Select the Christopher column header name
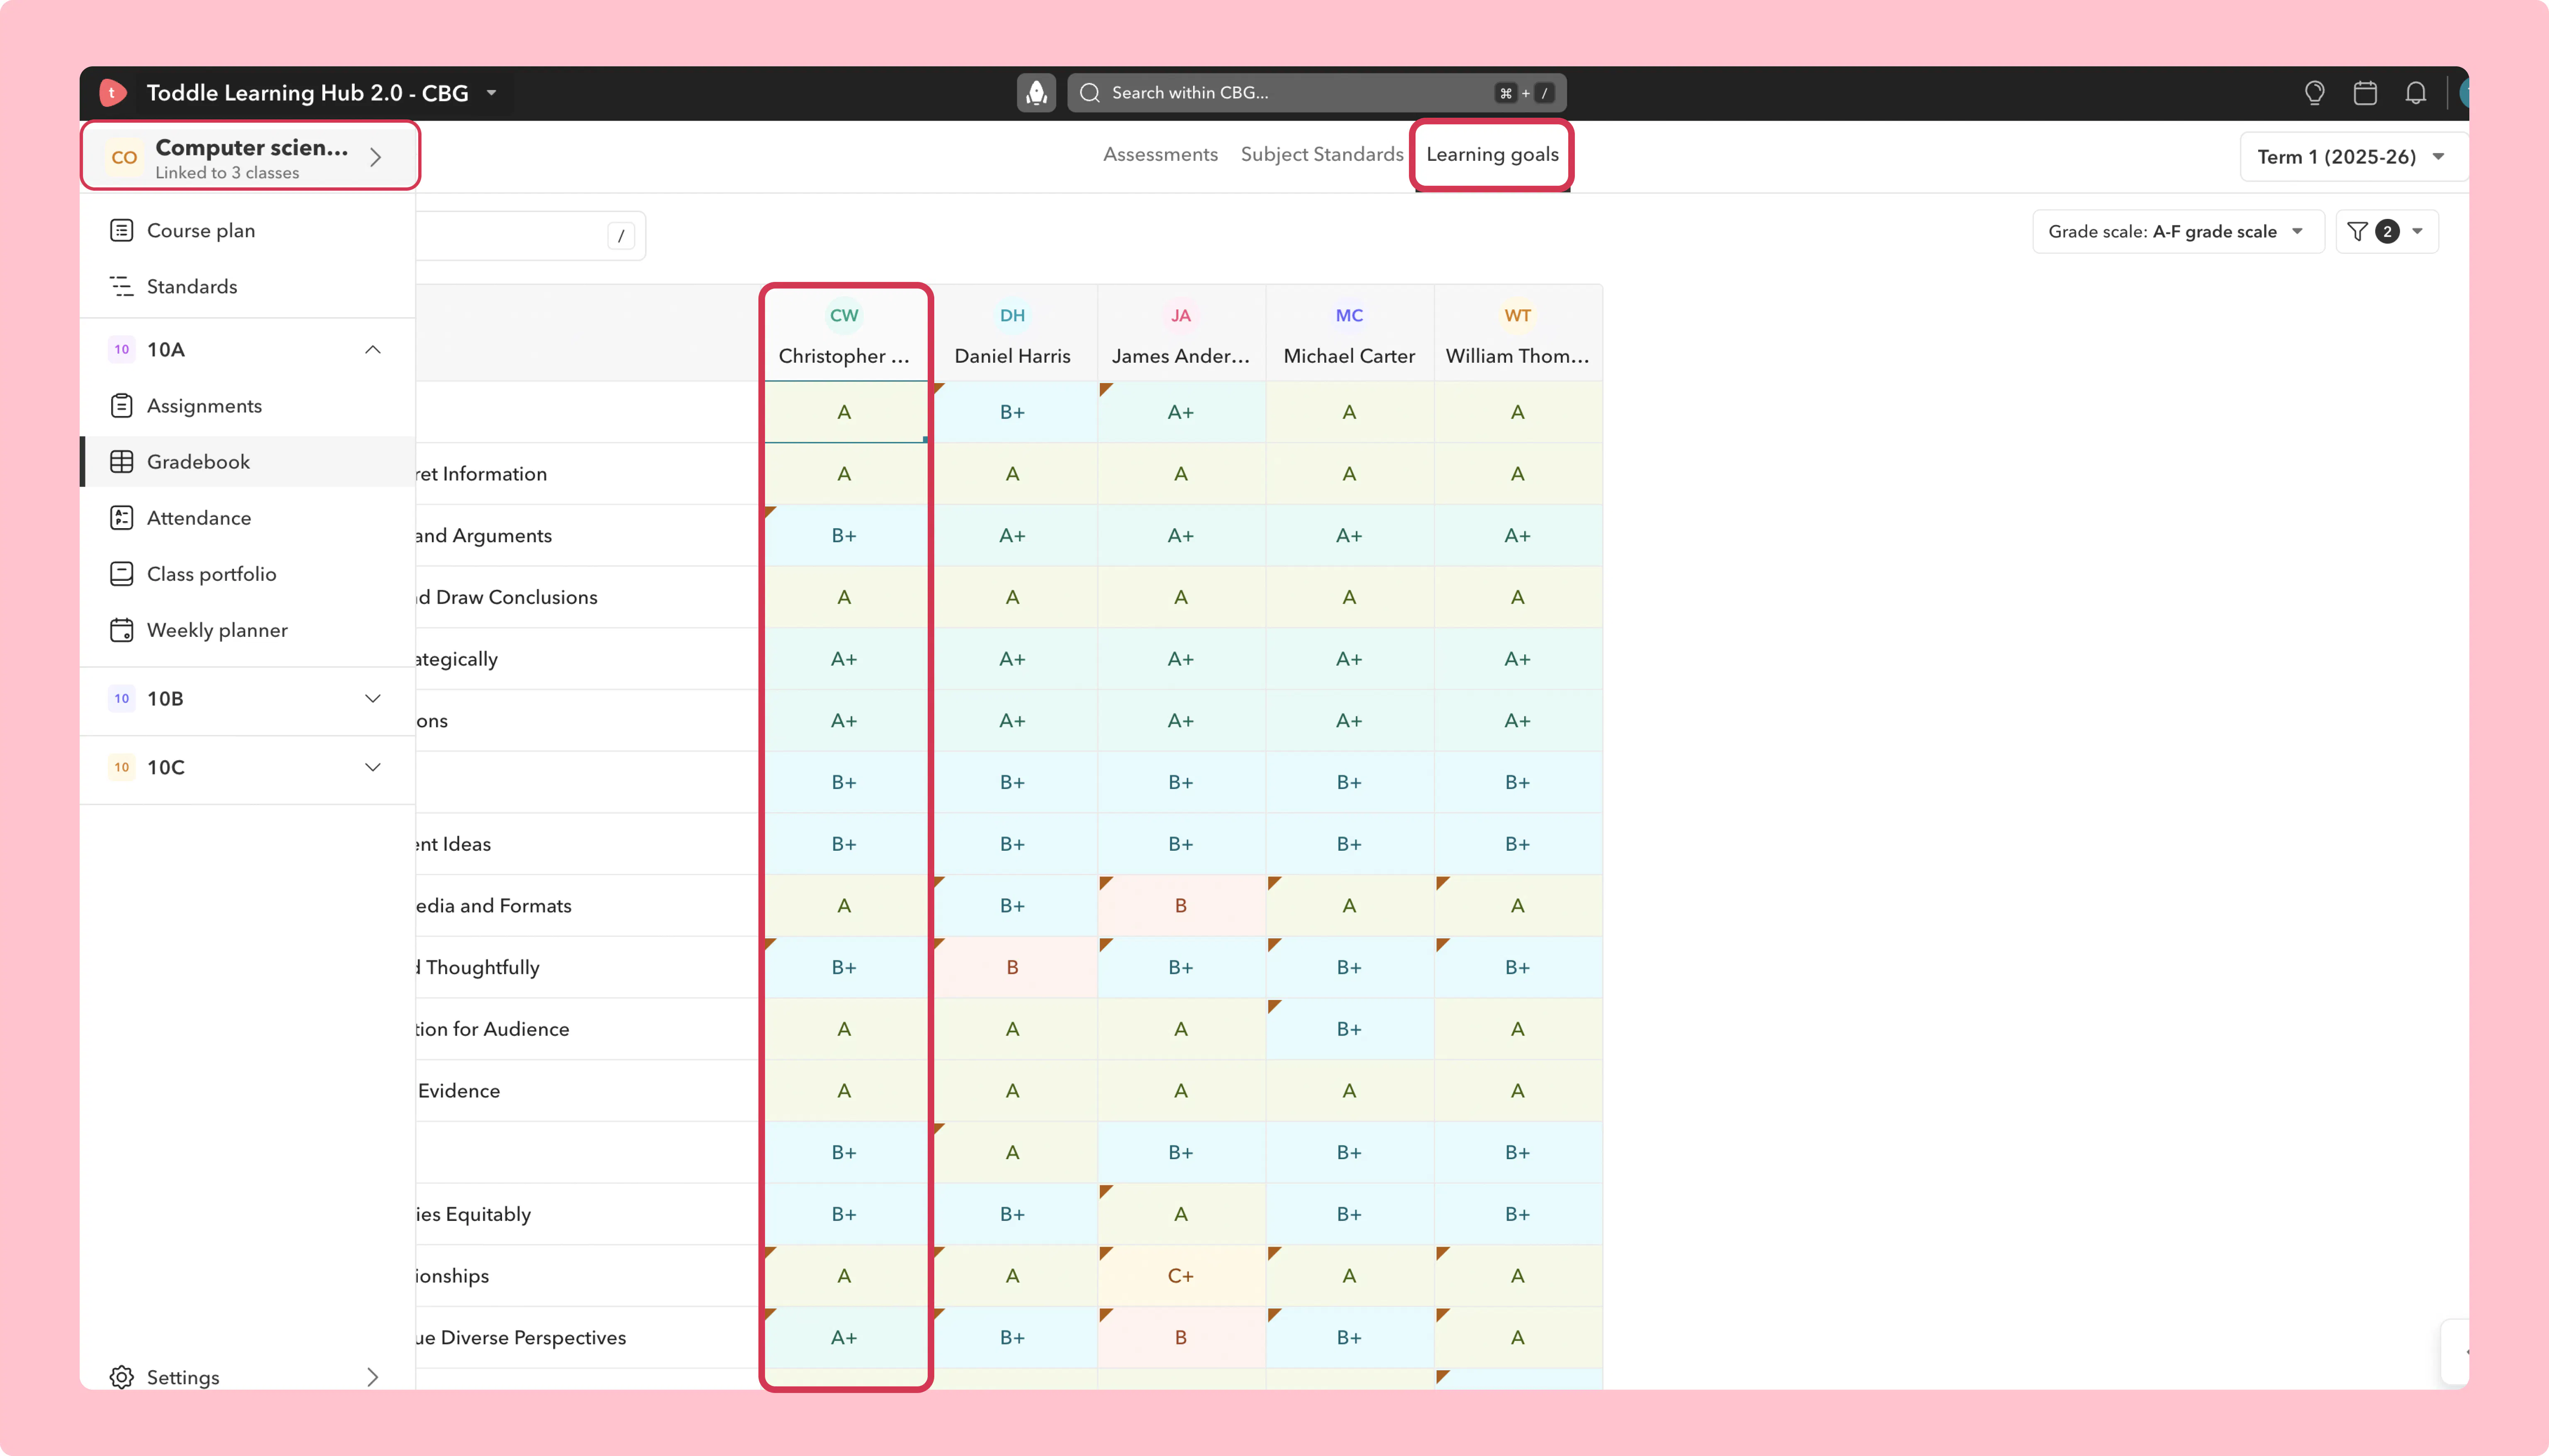The height and width of the screenshot is (1456, 2549). point(844,356)
